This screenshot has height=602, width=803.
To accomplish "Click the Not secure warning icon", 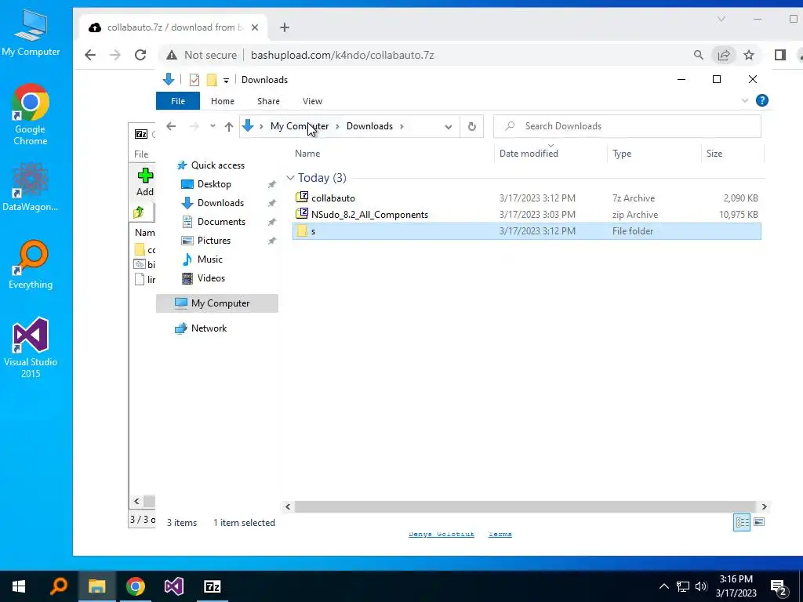I will click(172, 55).
